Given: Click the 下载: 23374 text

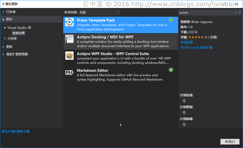Looking at the screenshot, I should 189,32.
